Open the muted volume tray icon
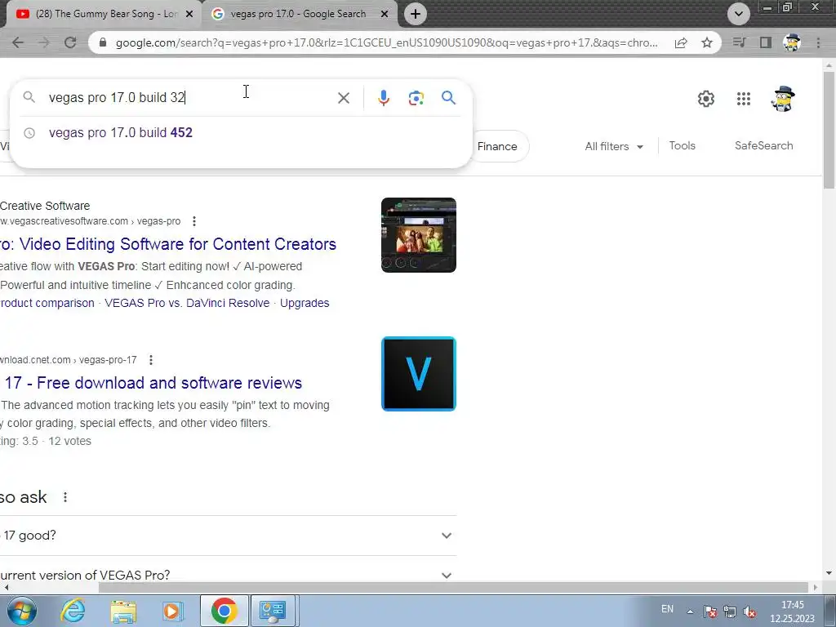 (x=749, y=611)
